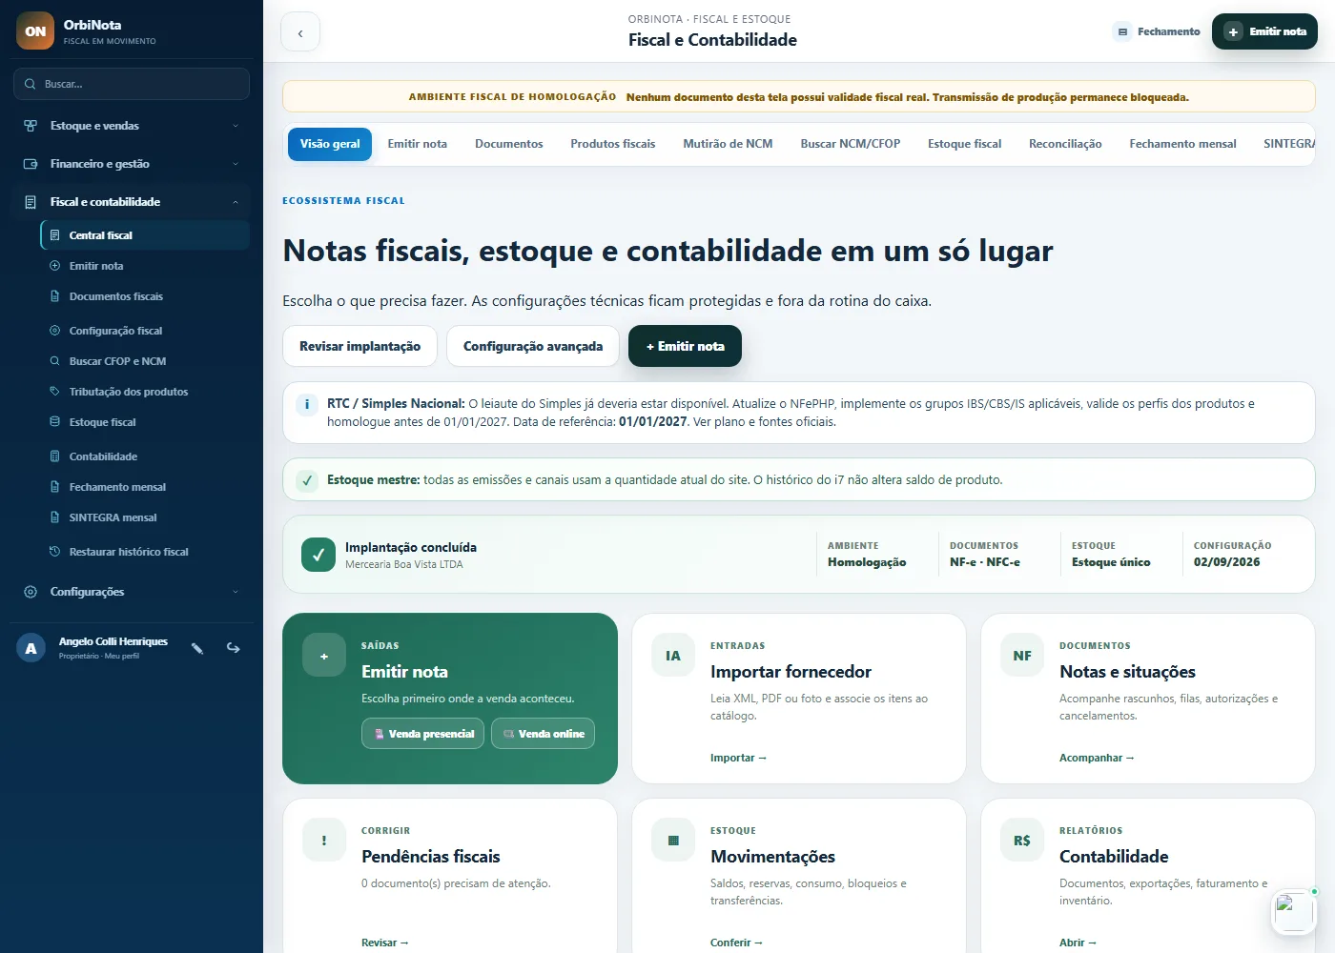Click the back chevron button in header

tap(300, 32)
